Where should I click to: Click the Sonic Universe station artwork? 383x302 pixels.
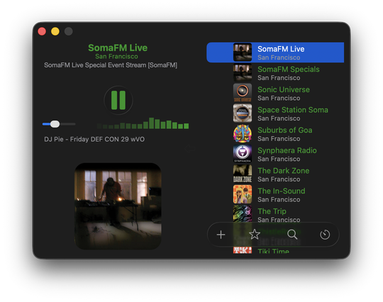click(x=243, y=93)
